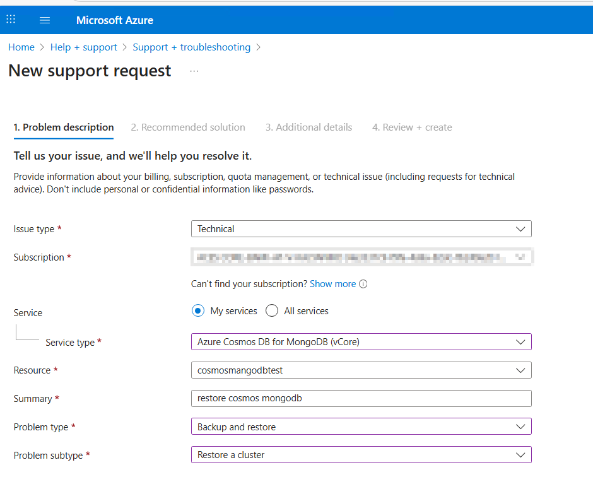This screenshot has width=593, height=489.
Task: Click the Microsoft Azure logo
Action: [114, 20]
